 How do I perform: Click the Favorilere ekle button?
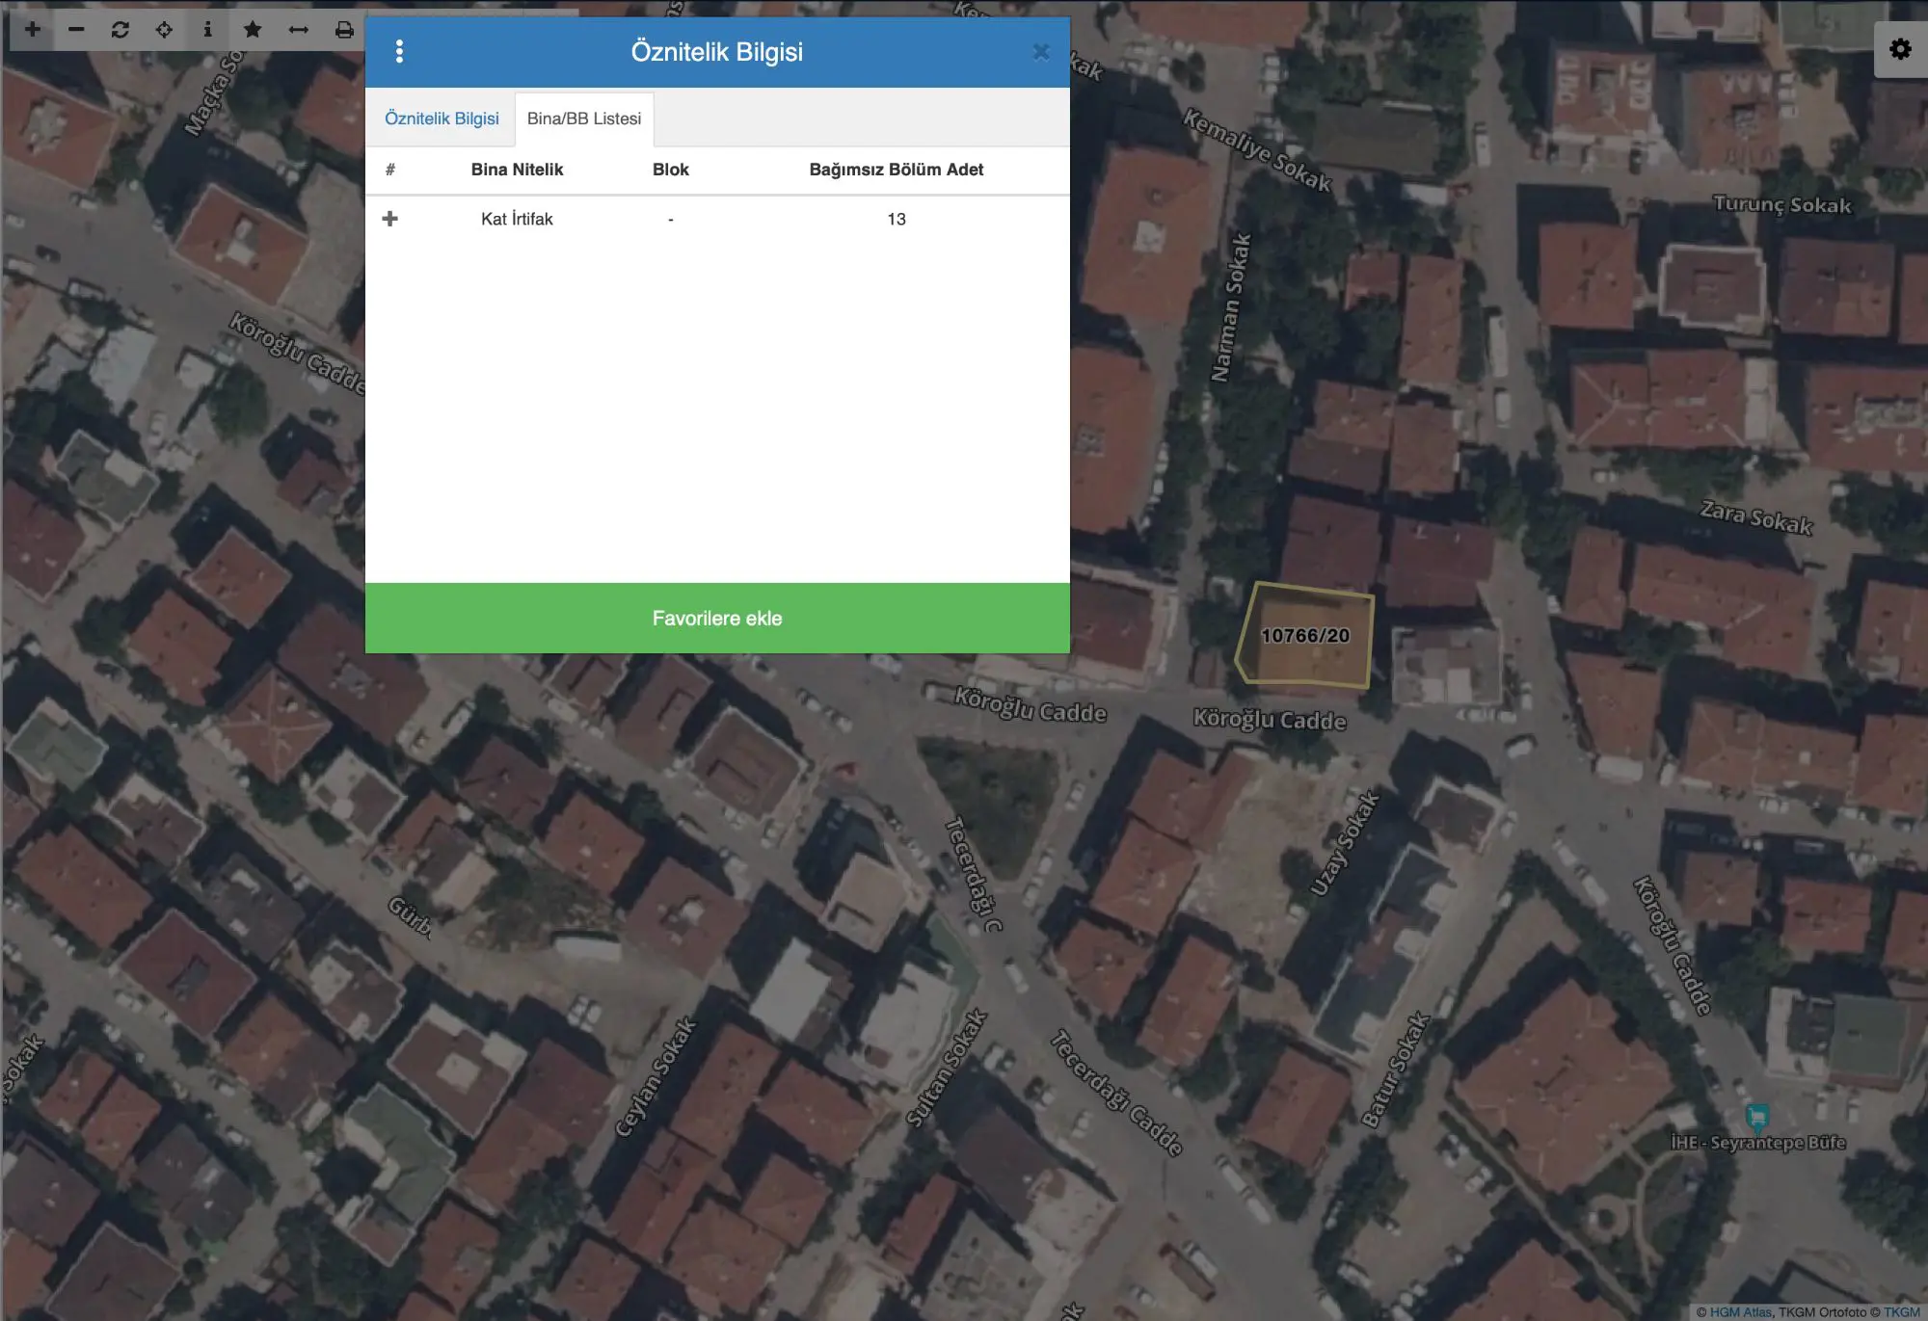click(x=717, y=619)
